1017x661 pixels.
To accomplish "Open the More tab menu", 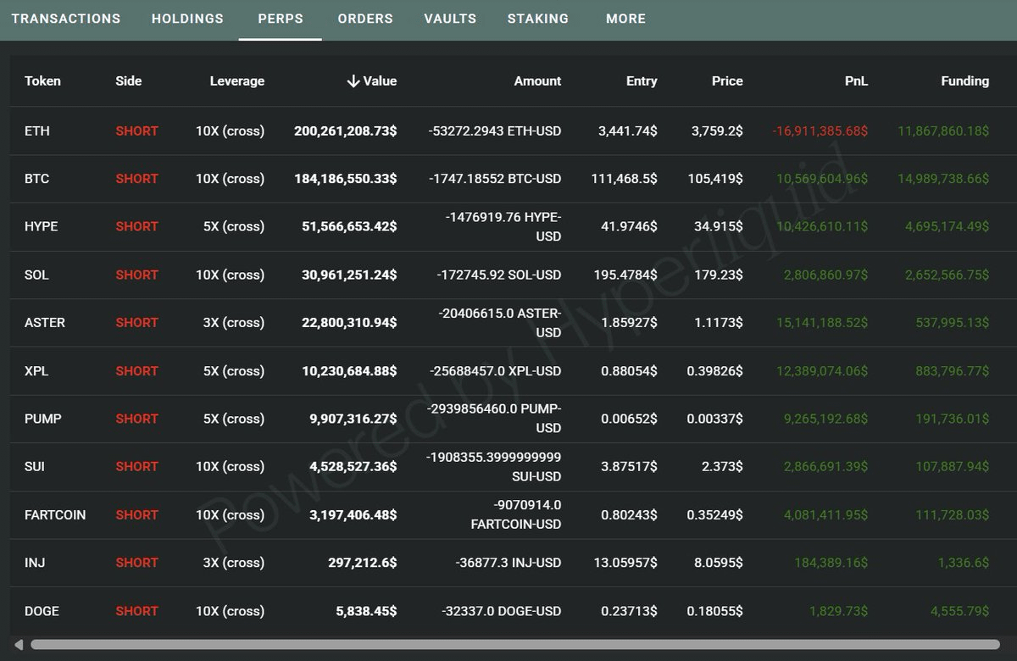I will click(625, 18).
